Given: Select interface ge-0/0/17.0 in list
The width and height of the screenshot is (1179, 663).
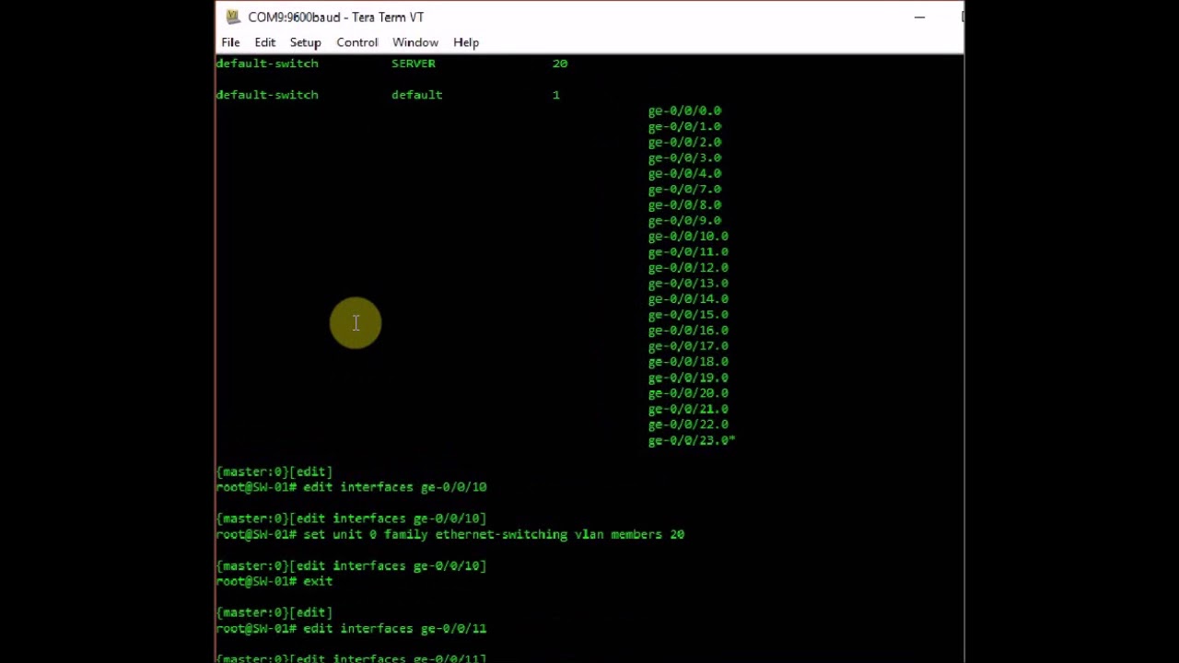Looking at the screenshot, I should (688, 346).
